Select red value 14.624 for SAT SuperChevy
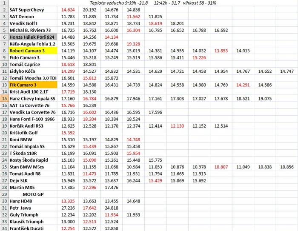Image resolution: width=298 pixels, height=231 pixels. (68, 10)
